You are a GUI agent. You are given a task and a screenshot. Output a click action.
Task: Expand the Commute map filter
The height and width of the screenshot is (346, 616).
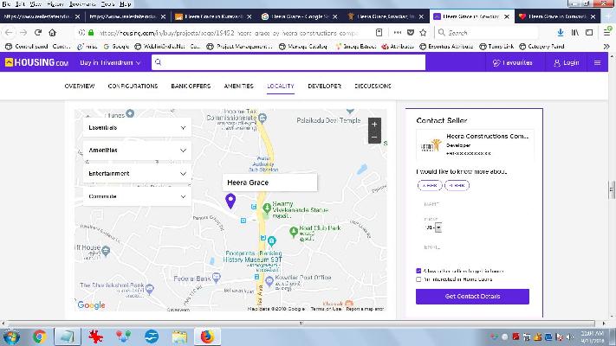137,196
